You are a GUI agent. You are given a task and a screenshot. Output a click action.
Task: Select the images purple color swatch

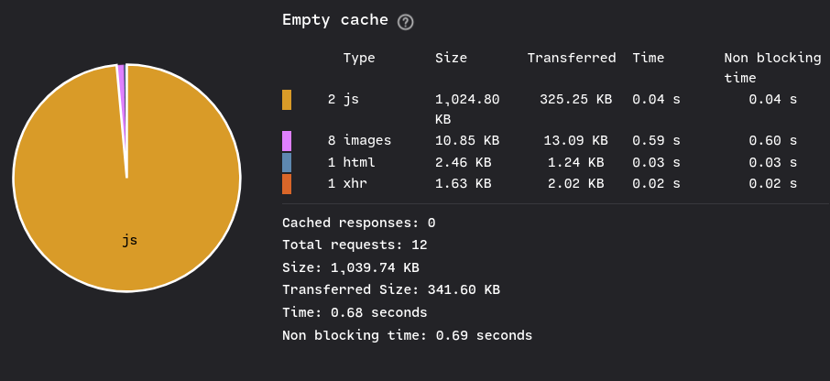click(x=287, y=141)
